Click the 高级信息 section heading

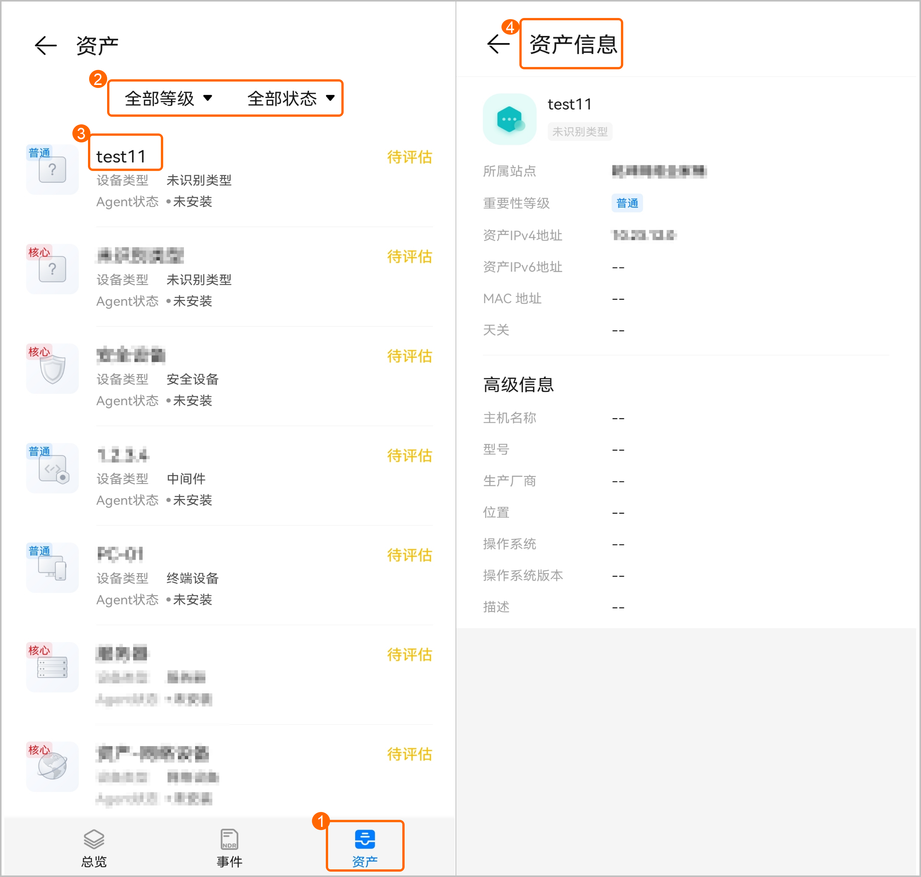coord(518,385)
